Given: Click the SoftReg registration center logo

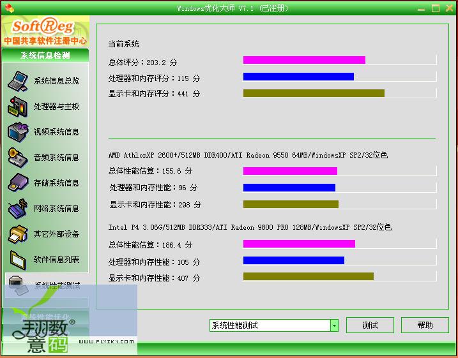Looking at the screenshot, I should click(x=45, y=32).
